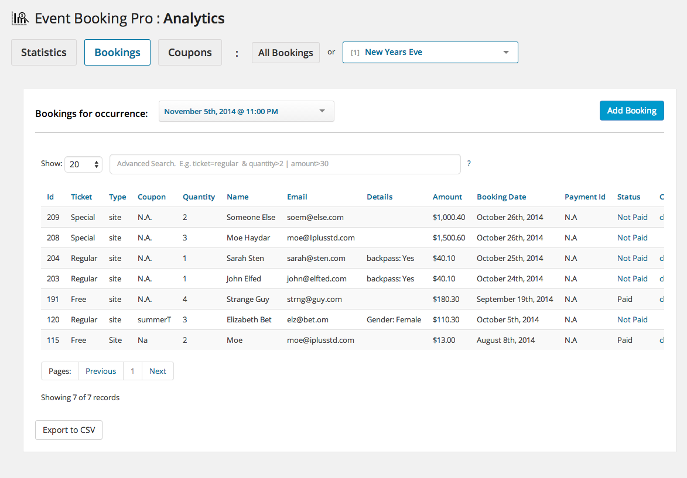The width and height of the screenshot is (687, 478).
Task: Click Not Paid status for Sarah Sten
Action: coord(632,258)
